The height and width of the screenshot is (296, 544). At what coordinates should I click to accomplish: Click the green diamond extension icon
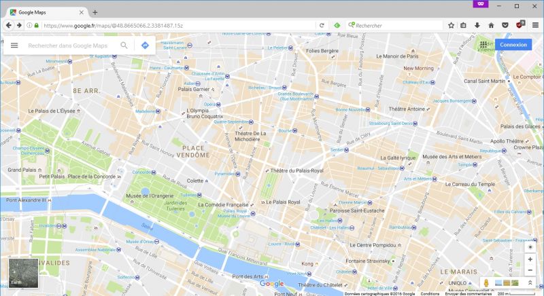tap(337, 25)
